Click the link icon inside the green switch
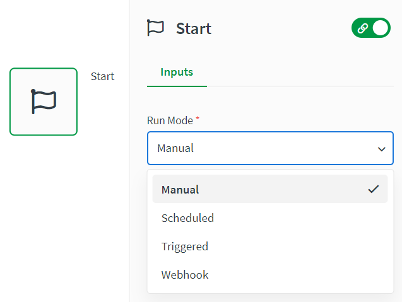This screenshot has height=302, width=402. tap(363, 28)
